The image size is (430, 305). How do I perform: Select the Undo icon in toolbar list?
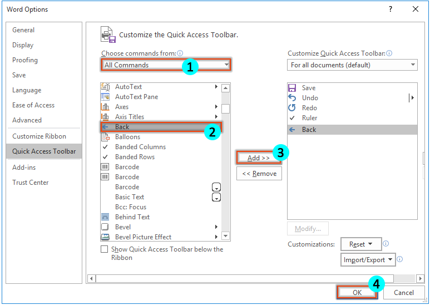click(292, 98)
